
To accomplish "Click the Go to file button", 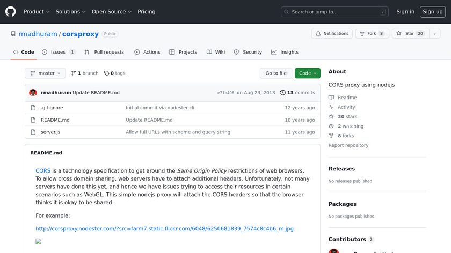I will [276, 73].
